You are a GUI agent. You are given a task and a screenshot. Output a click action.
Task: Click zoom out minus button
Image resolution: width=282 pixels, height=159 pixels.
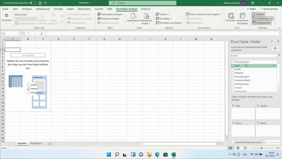tap(251, 148)
